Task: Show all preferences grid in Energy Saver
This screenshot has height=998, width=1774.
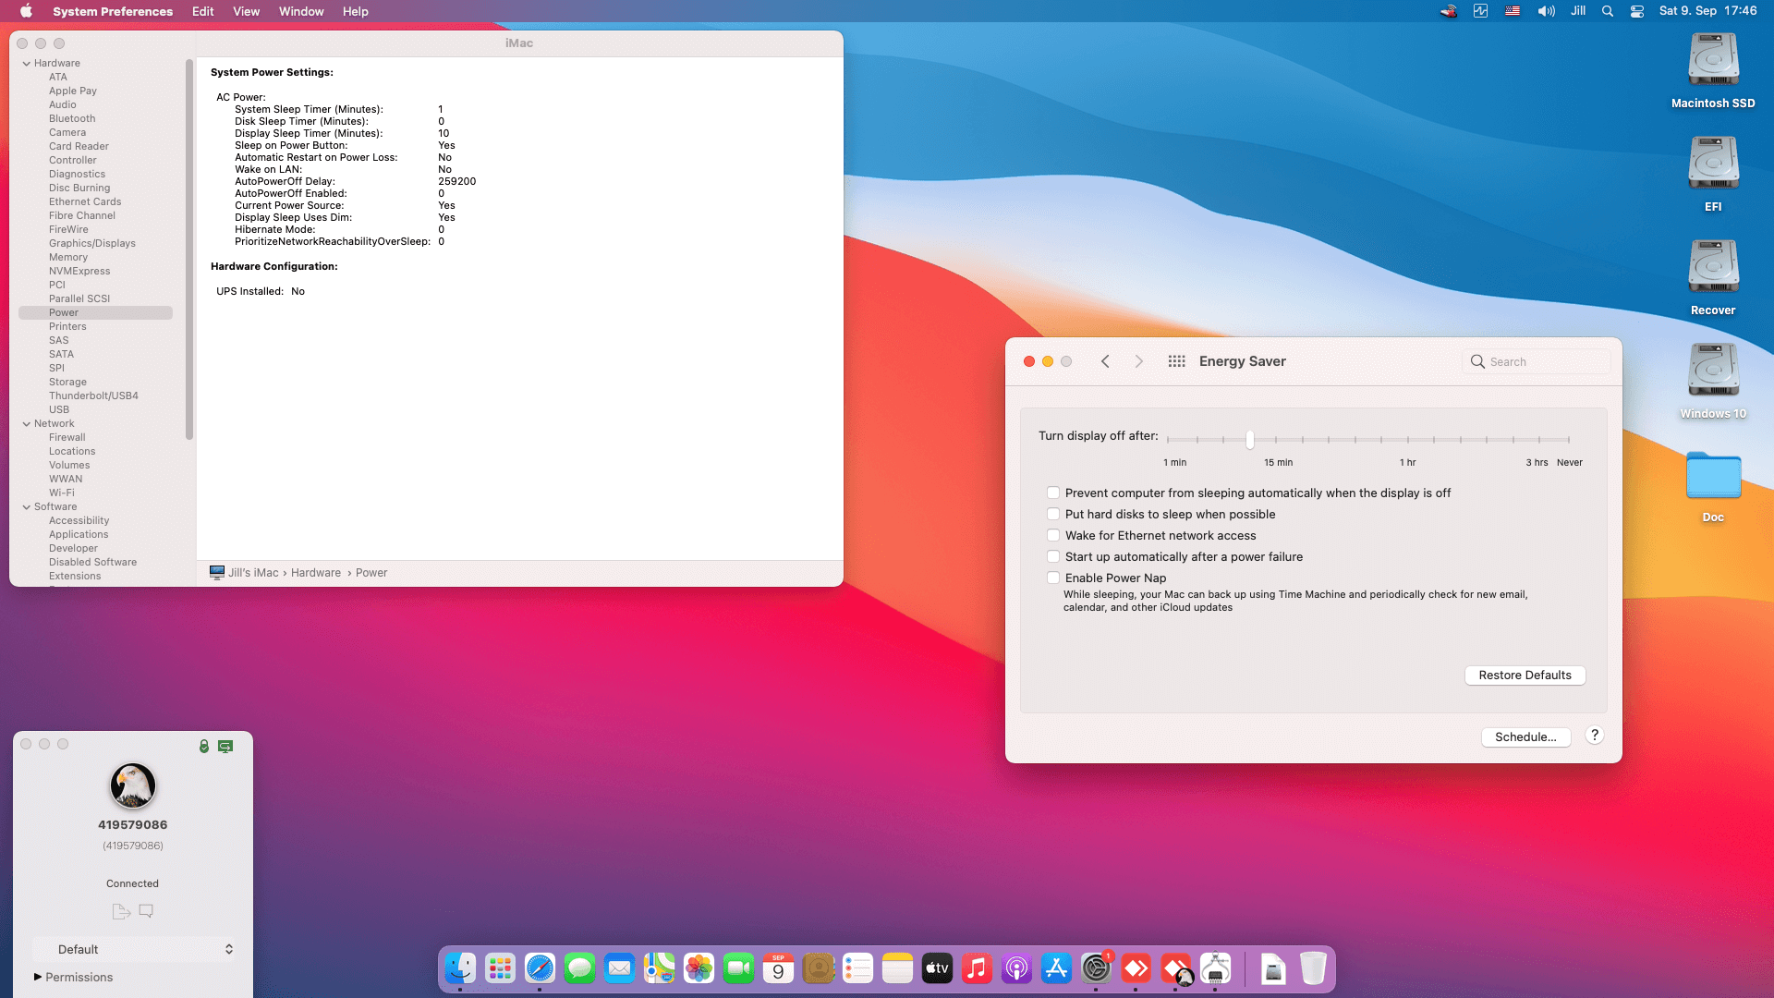Action: pos(1176,361)
